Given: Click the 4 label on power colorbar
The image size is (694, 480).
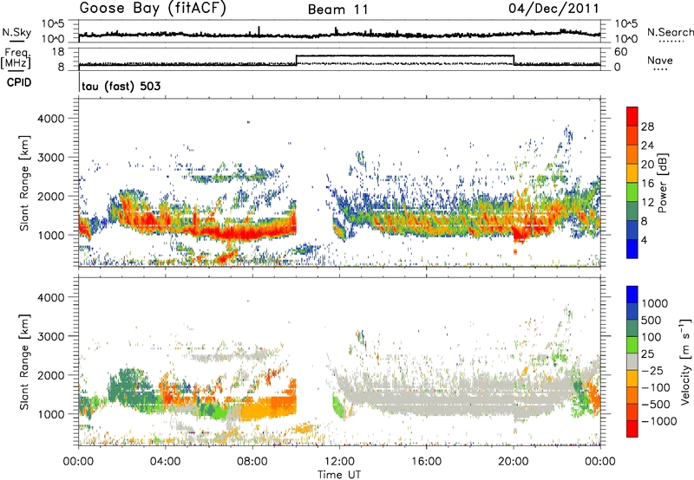Looking at the screenshot, I should pos(644,240).
